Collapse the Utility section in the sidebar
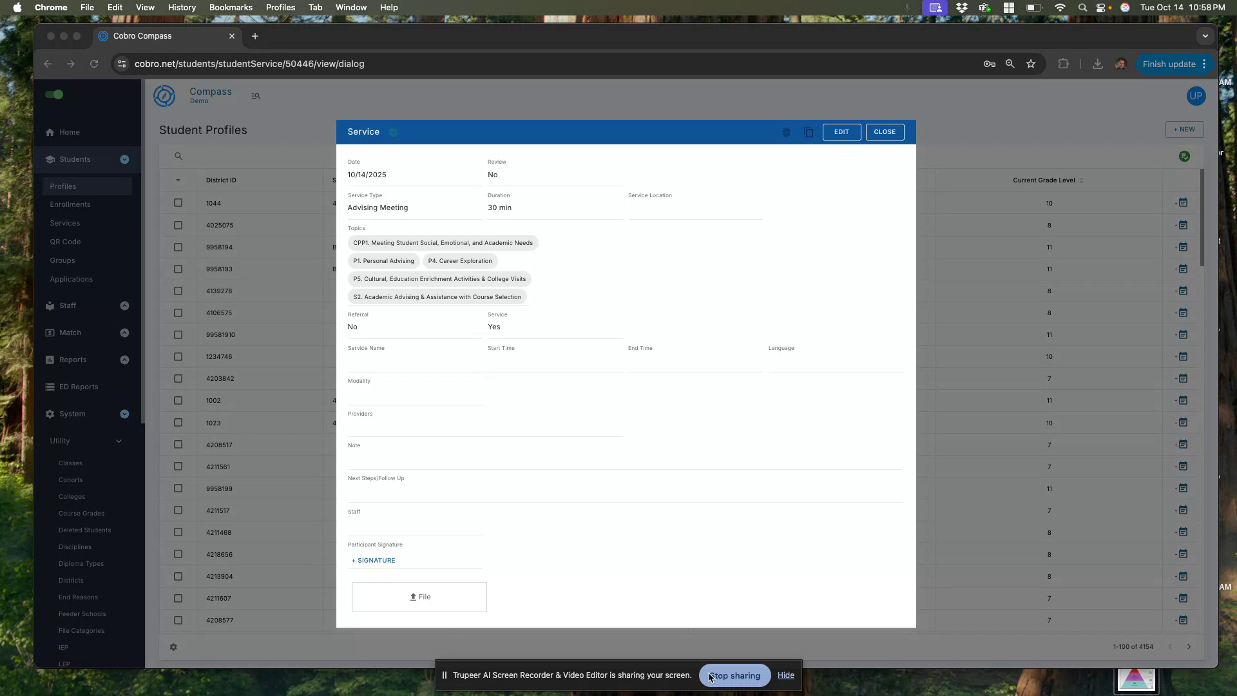Viewport: 1237px width, 696px height. coord(119,441)
